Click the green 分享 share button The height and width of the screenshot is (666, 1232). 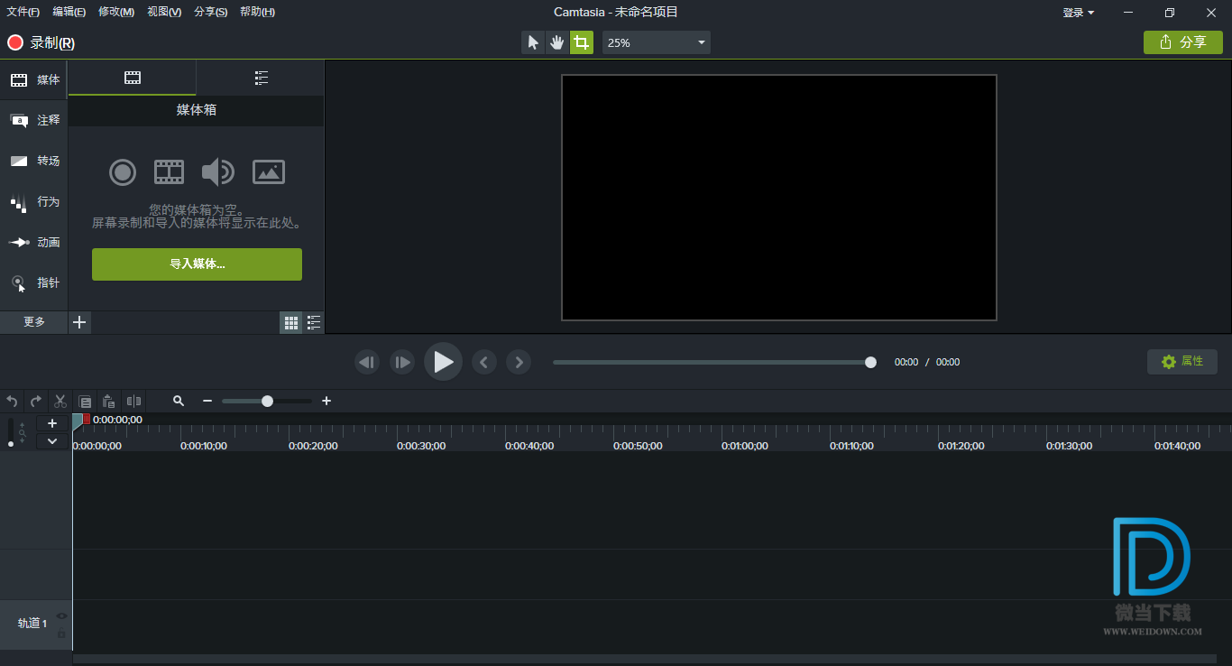pos(1183,42)
